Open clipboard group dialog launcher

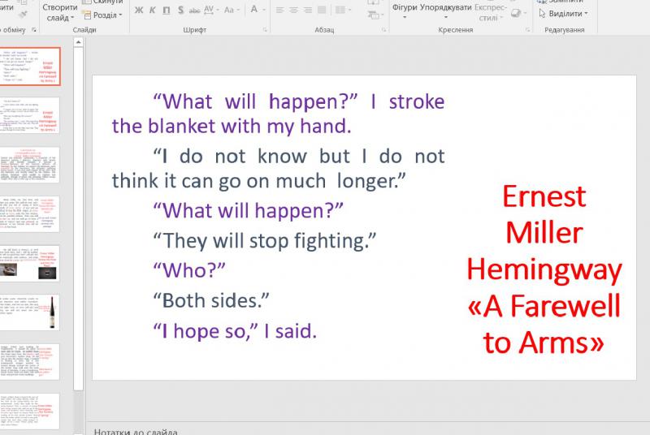[x=33, y=30]
